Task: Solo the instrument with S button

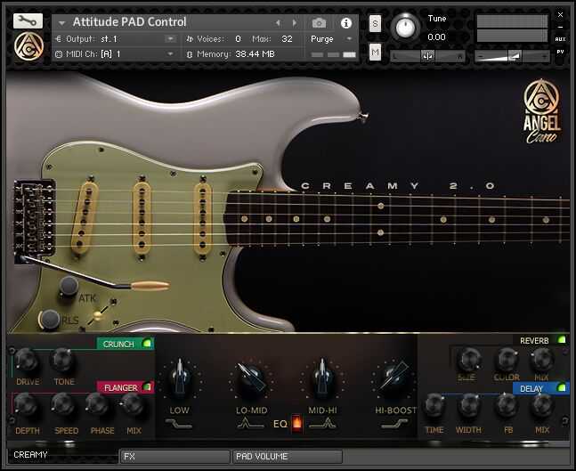Action: [x=375, y=24]
